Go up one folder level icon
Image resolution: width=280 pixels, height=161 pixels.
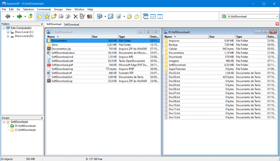pyautogui.click(x=31, y=16)
